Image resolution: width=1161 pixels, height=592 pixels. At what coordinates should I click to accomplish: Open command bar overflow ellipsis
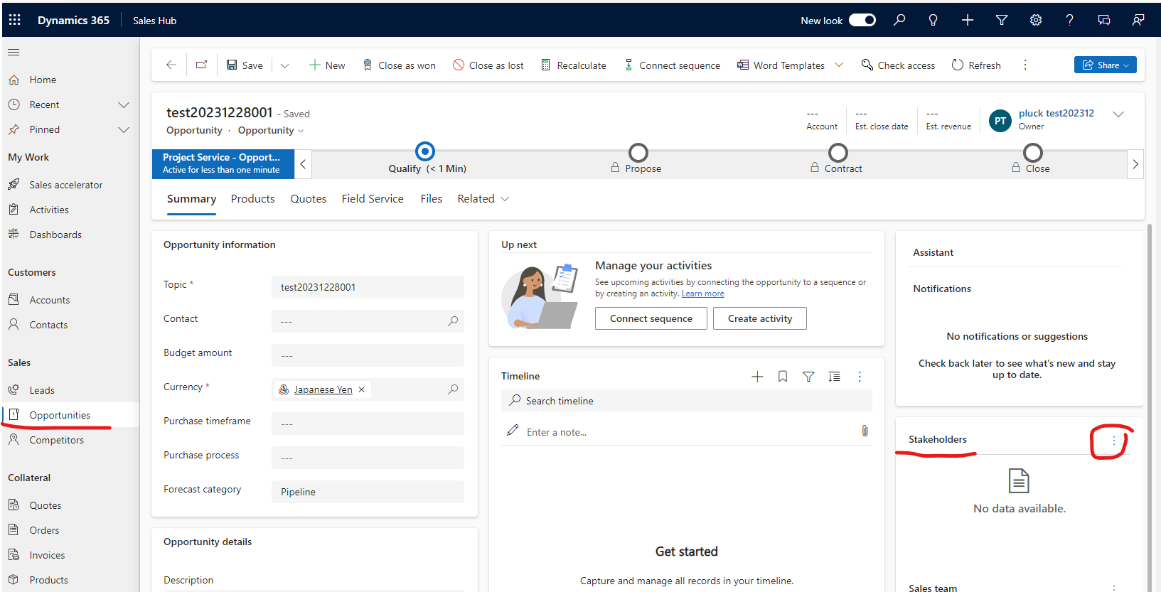pos(1025,65)
